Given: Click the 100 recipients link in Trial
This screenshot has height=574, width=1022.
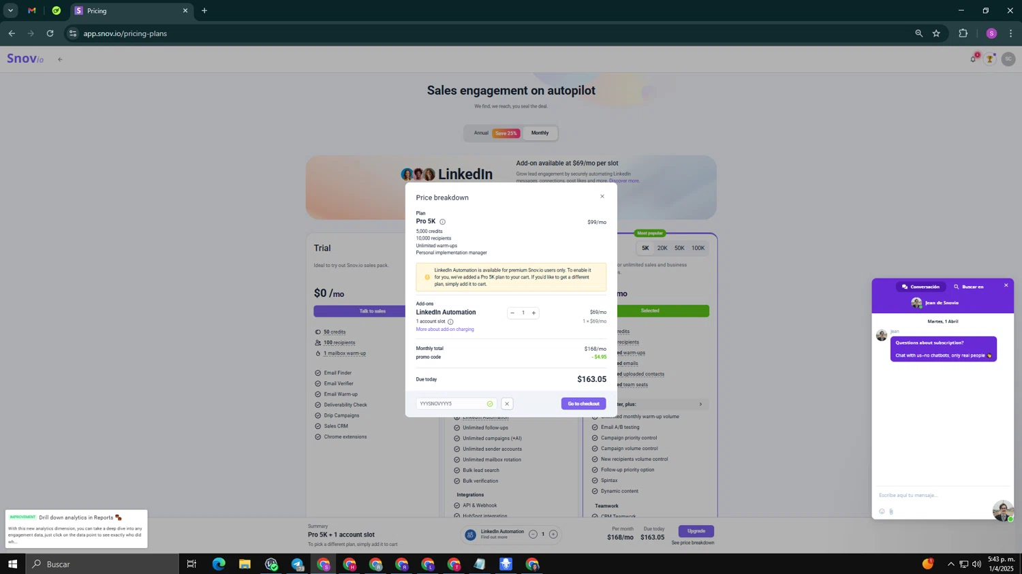Looking at the screenshot, I should [x=339, y=343].
